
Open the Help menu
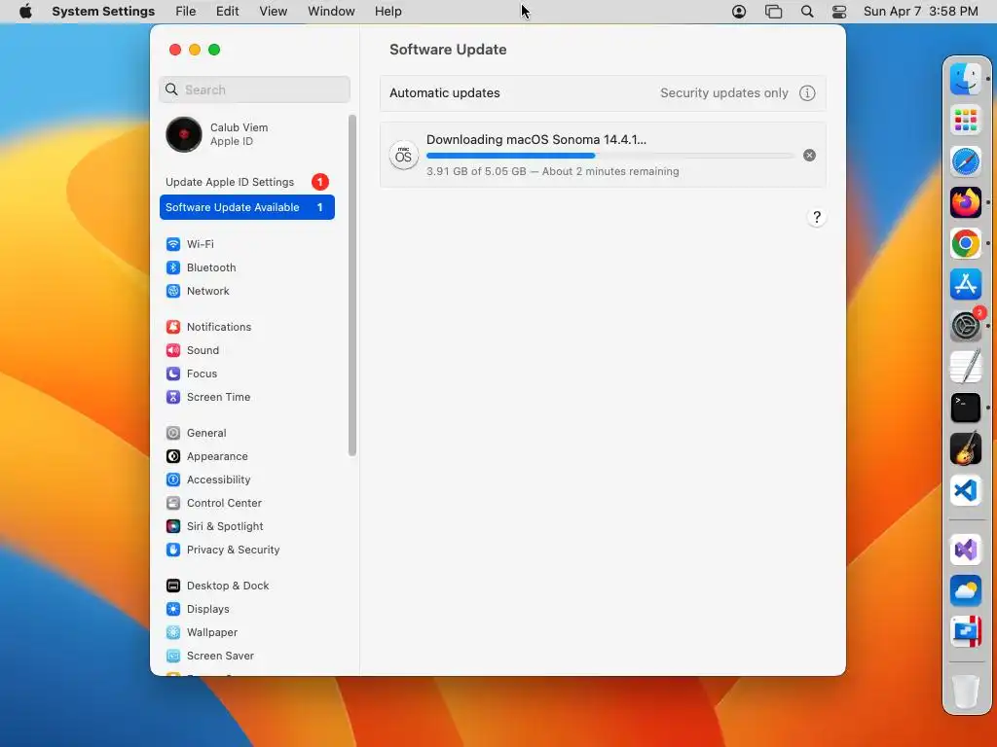[388, 12]
